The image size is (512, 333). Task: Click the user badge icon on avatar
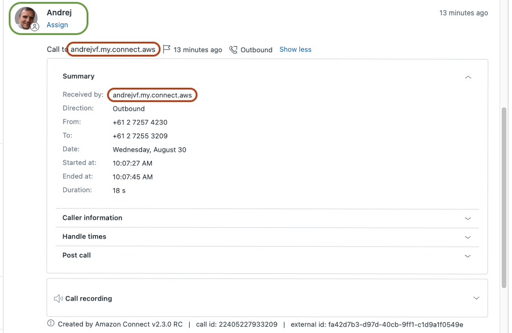click(35, 27)
